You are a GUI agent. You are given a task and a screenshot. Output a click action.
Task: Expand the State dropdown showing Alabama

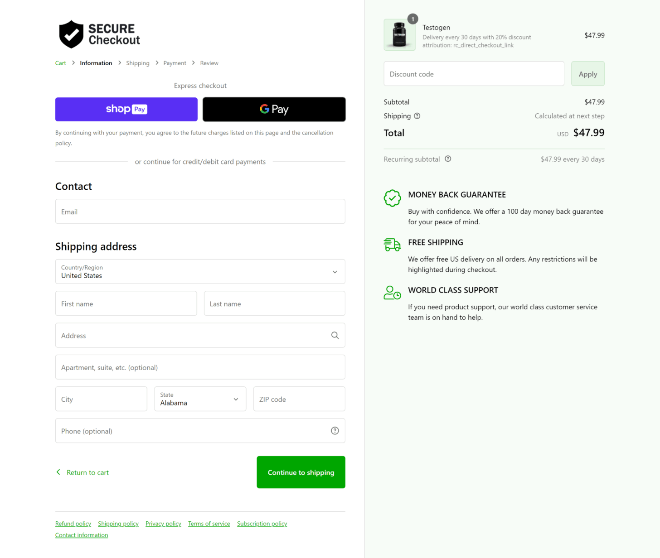pyautogui.click(x=200, y=399)
